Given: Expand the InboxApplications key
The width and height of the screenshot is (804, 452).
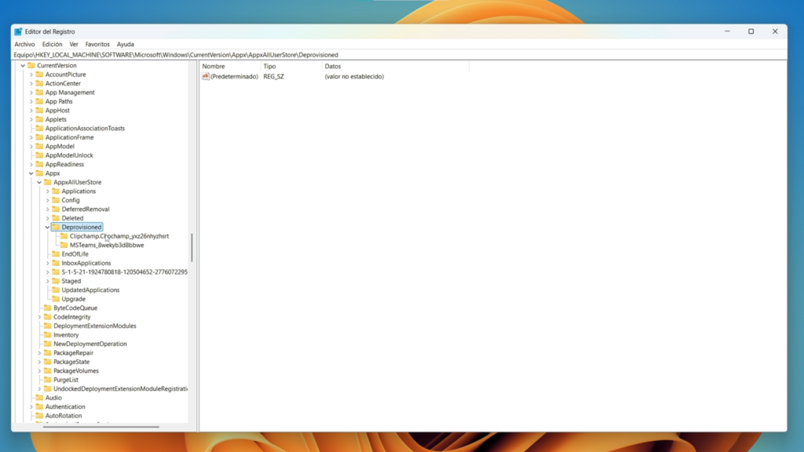Looking at the screenshot, I should 47,264.
